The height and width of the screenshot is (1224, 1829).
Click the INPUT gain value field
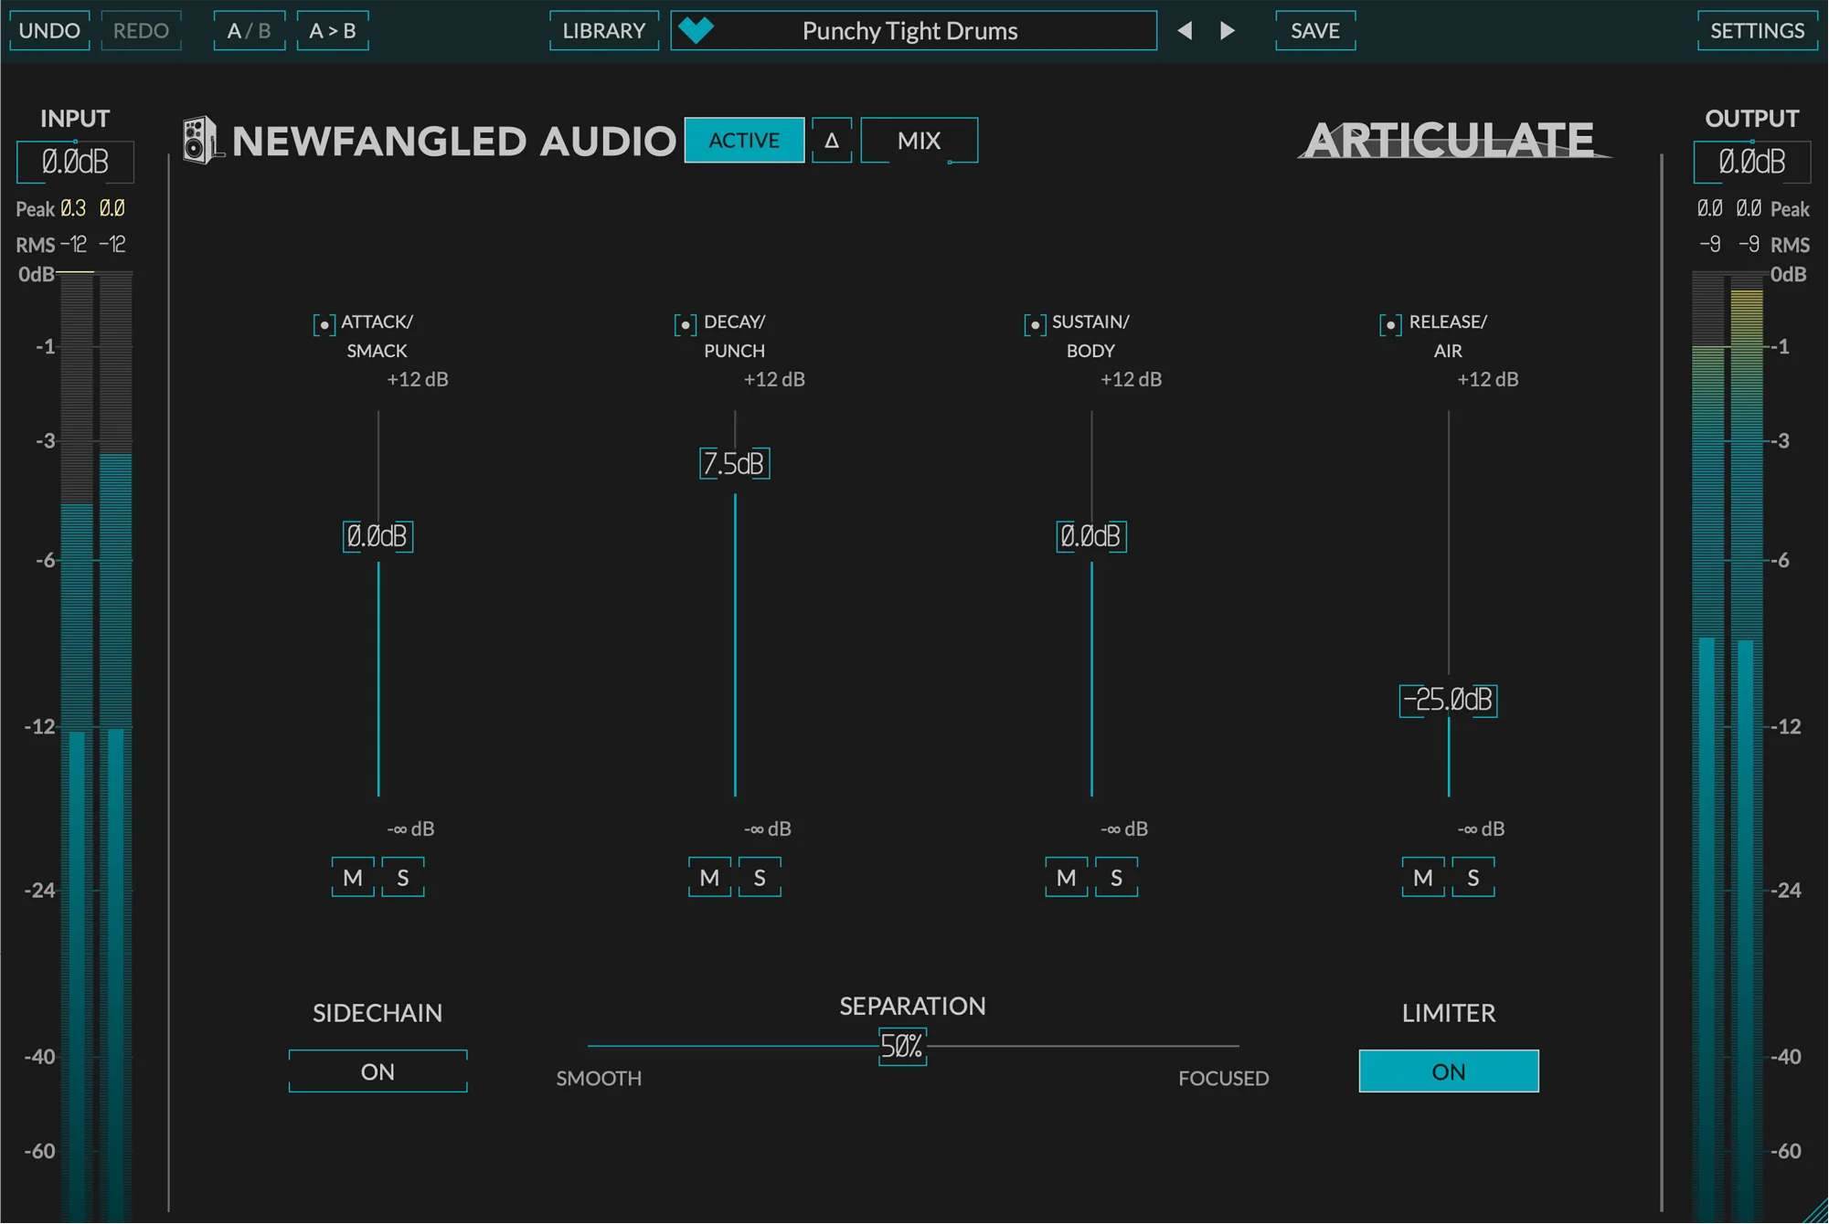pyautogui.click(x=75, y=162)
